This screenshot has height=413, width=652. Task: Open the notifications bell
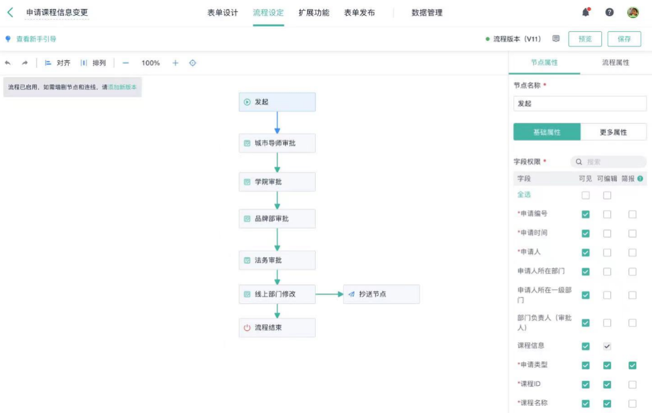[586, 12]
